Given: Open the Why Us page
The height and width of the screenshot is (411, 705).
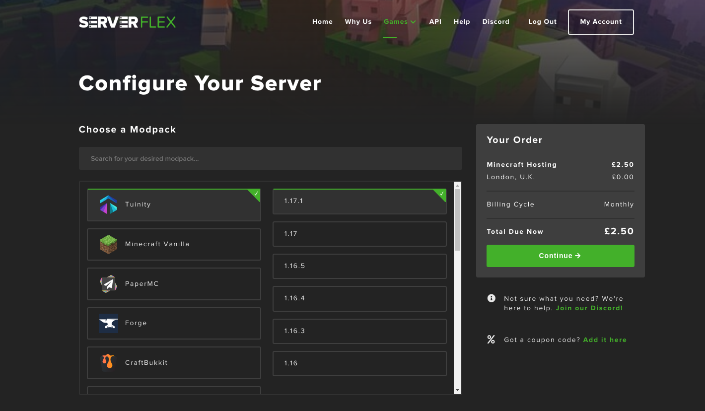Looking at the screenshot, I should click(358, 22).
